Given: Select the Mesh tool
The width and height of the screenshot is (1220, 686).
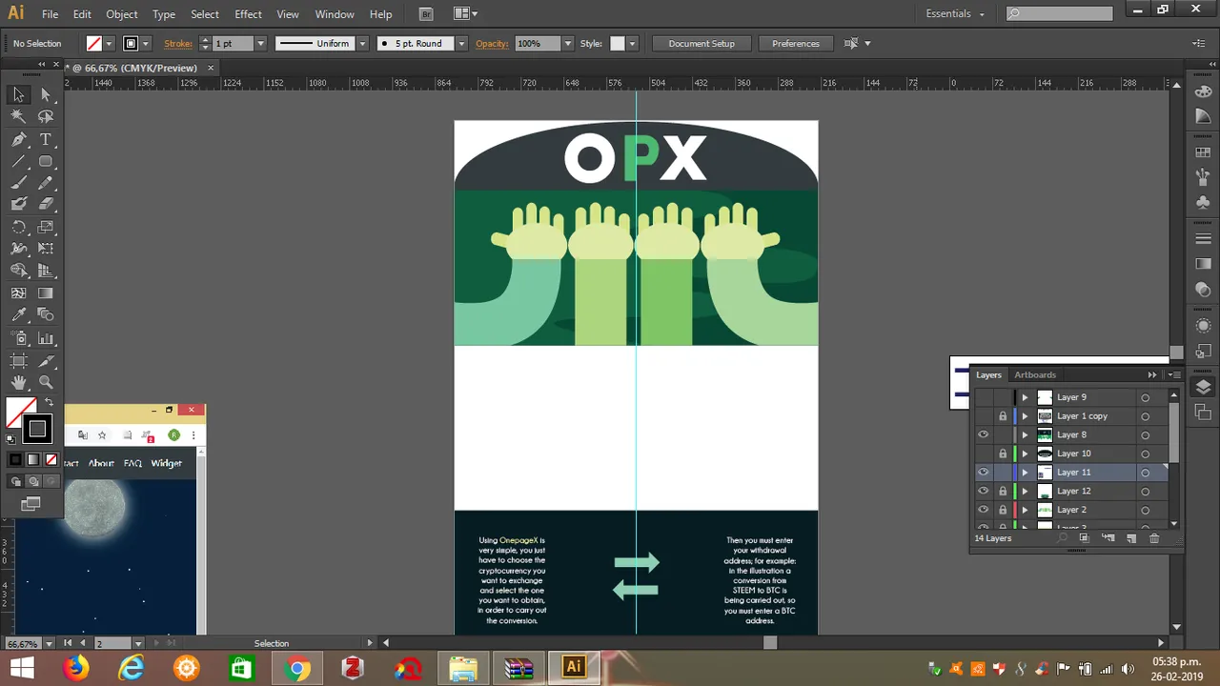Looking at the screenshot, I should (x=18, y=293).
